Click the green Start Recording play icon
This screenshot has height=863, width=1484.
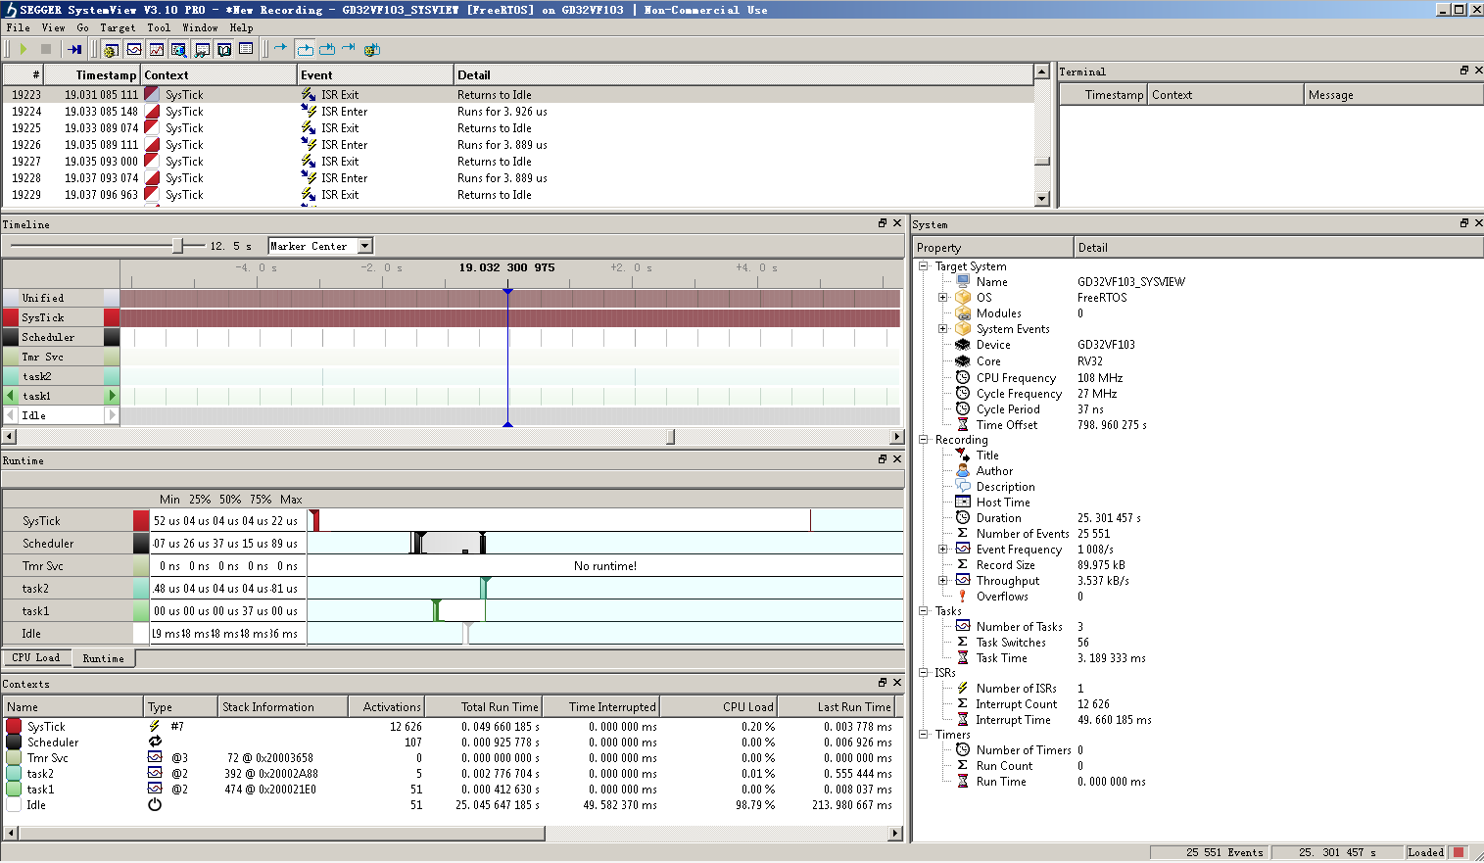24,49
